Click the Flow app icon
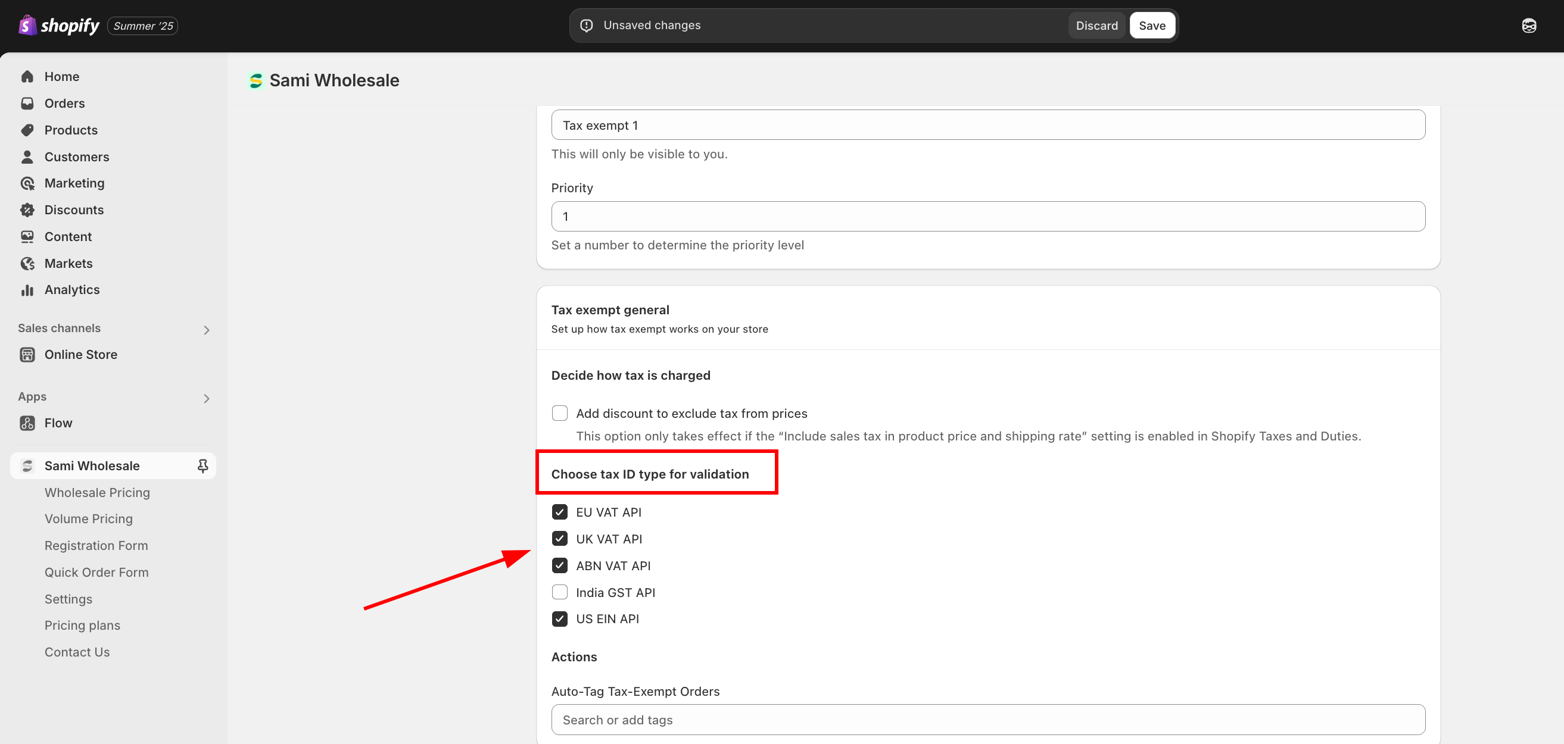 point(27,423)
